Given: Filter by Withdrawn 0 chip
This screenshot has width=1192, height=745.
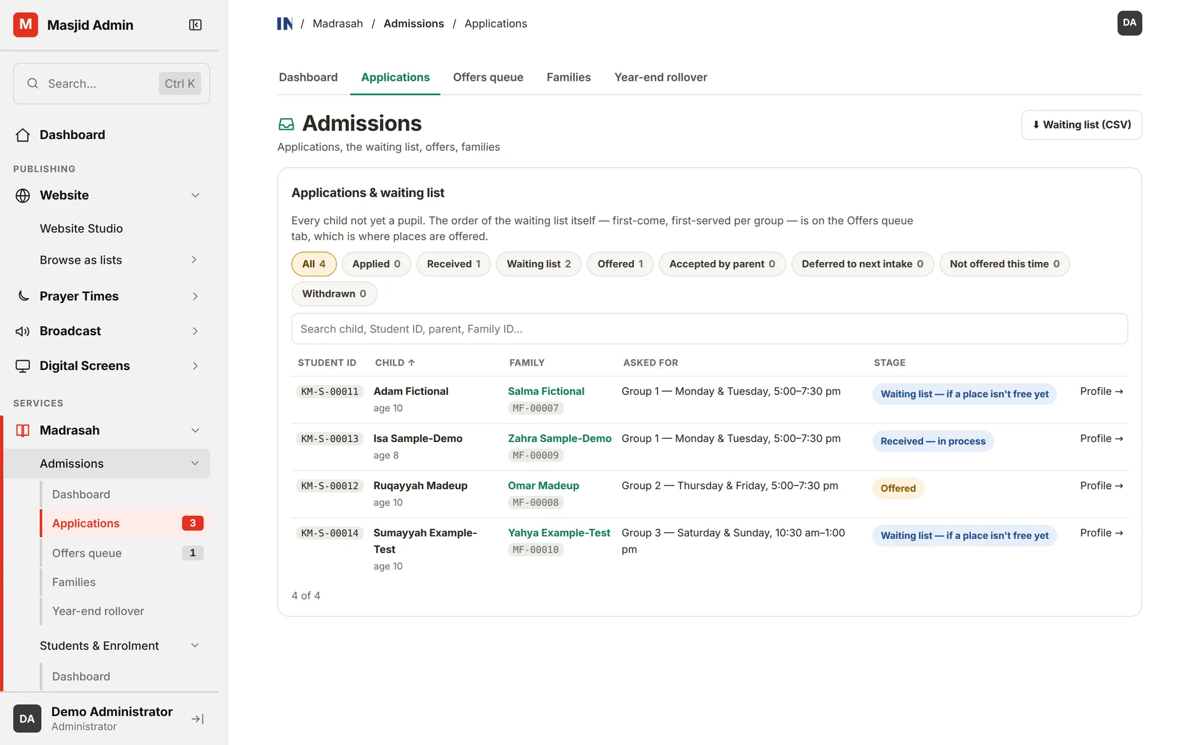Looking at the screenshot, I should click(x=334, y=294).
